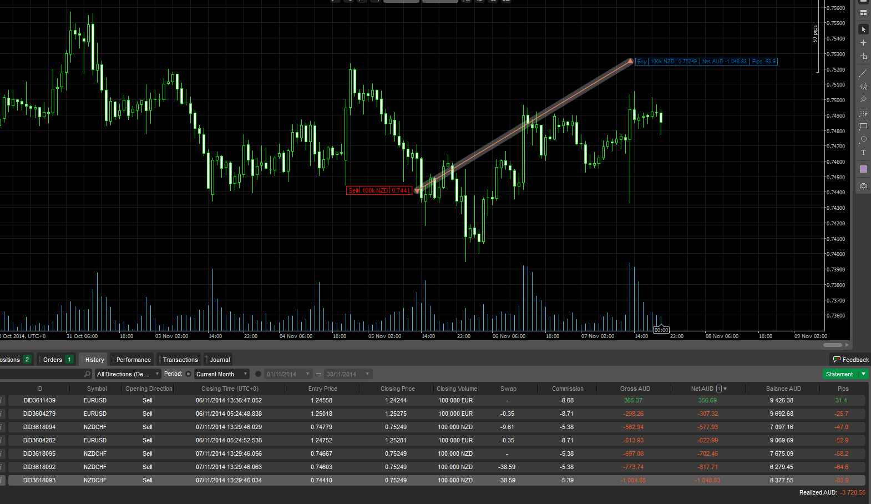Click Gross AUD value 365.37

coord(633,400)
